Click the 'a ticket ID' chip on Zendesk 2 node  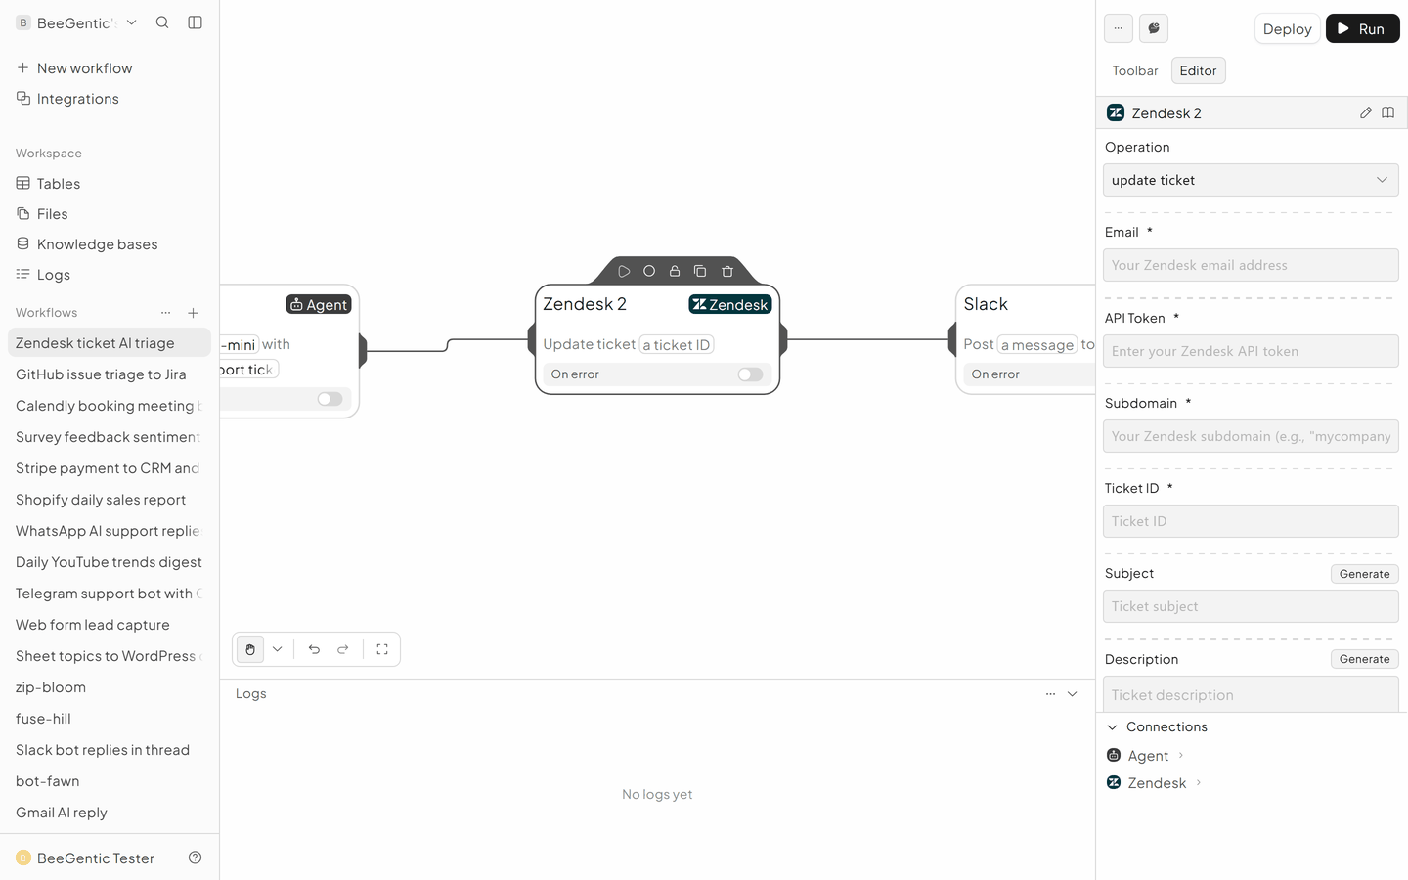pyautogui.click(x=677, y=345)
